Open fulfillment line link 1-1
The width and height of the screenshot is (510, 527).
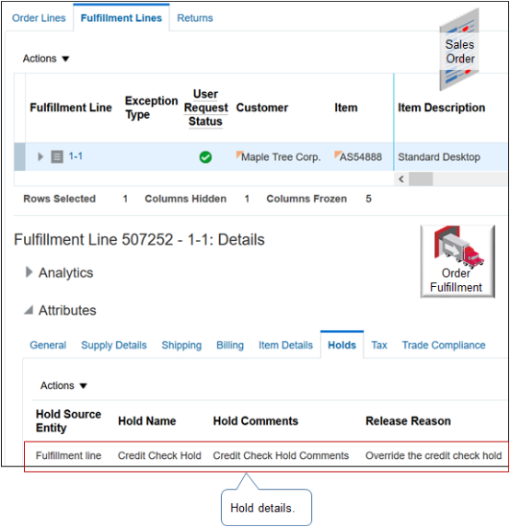coord(75,156)
